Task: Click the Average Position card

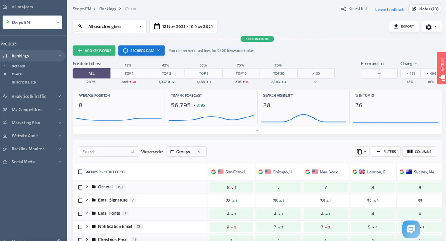Action: pos(119,107)
